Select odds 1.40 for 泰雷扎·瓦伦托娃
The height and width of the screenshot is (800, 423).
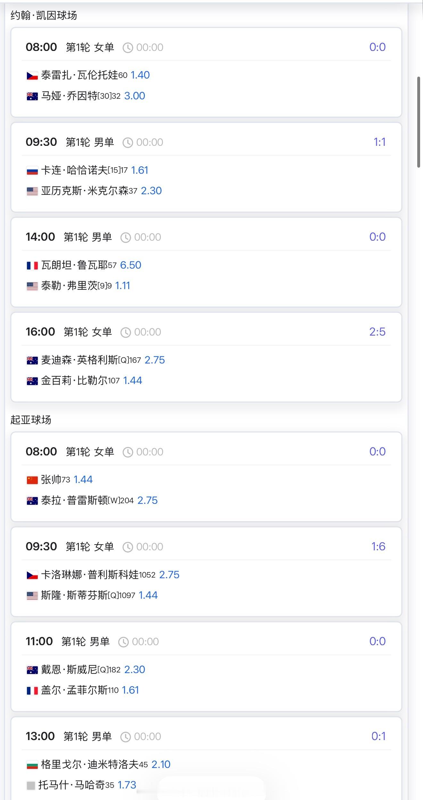tap(140, 75)
